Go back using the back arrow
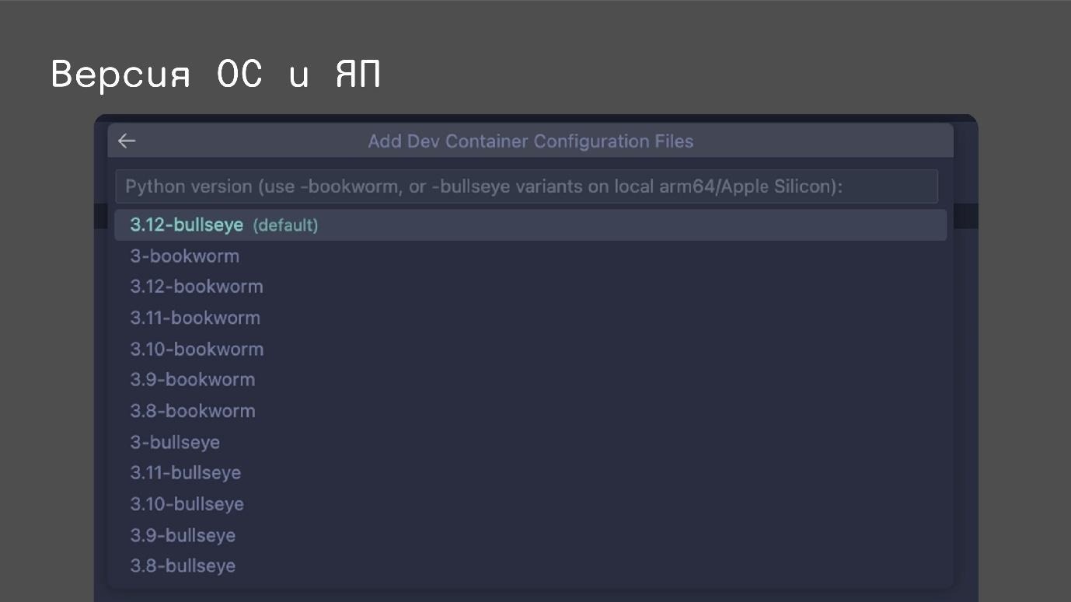 point(126,141)
